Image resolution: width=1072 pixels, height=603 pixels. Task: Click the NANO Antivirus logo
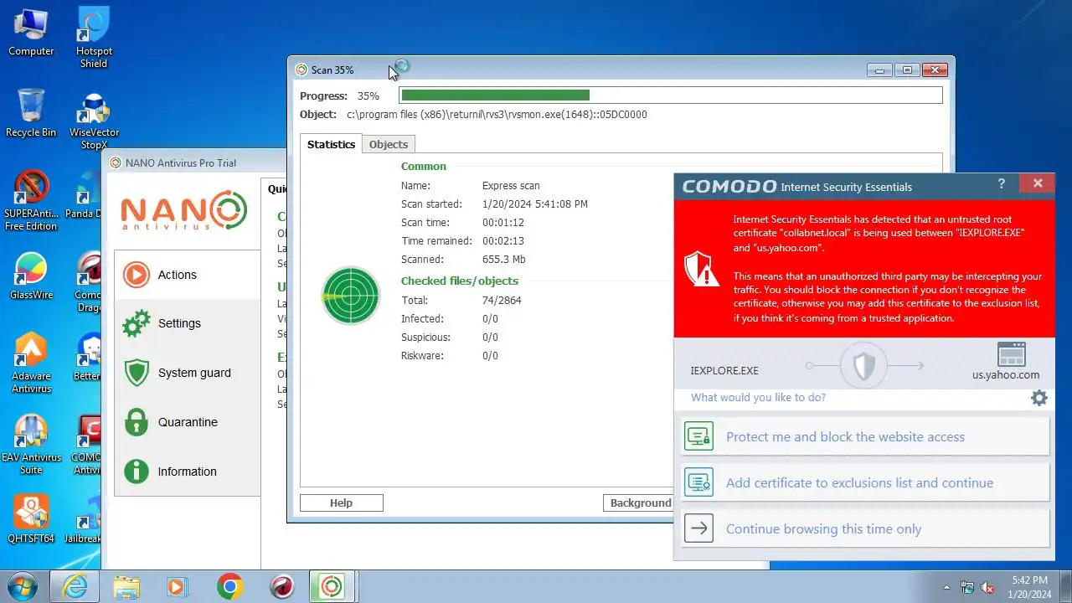[183, 211]
